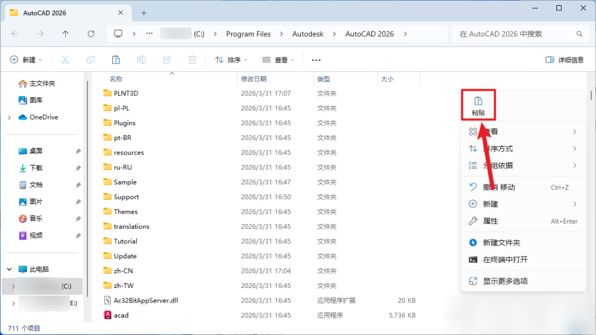Image resolution: width=596 pixels, height=335 pixels.
Task: Close the AutoCAD 2026 tab
Action: [x=120, y=13]
